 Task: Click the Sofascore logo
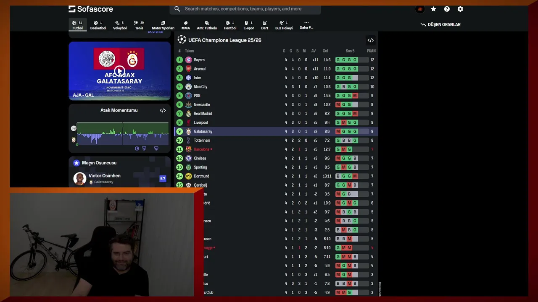click(91, 9)
